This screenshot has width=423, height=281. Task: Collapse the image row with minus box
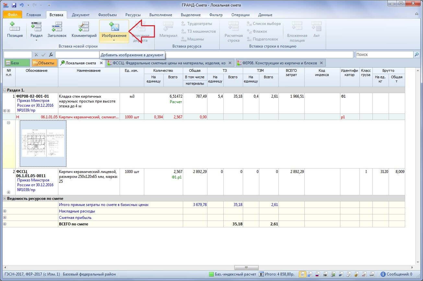[8, 123]
